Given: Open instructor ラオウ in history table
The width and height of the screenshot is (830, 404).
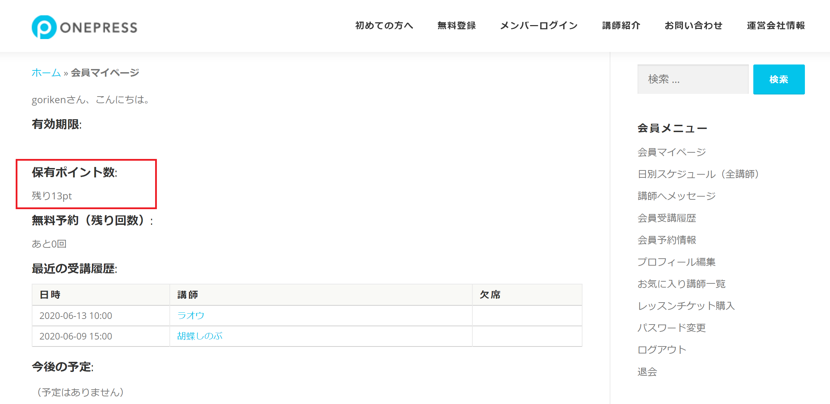Looking at the screenshot, I should (190, 315).
